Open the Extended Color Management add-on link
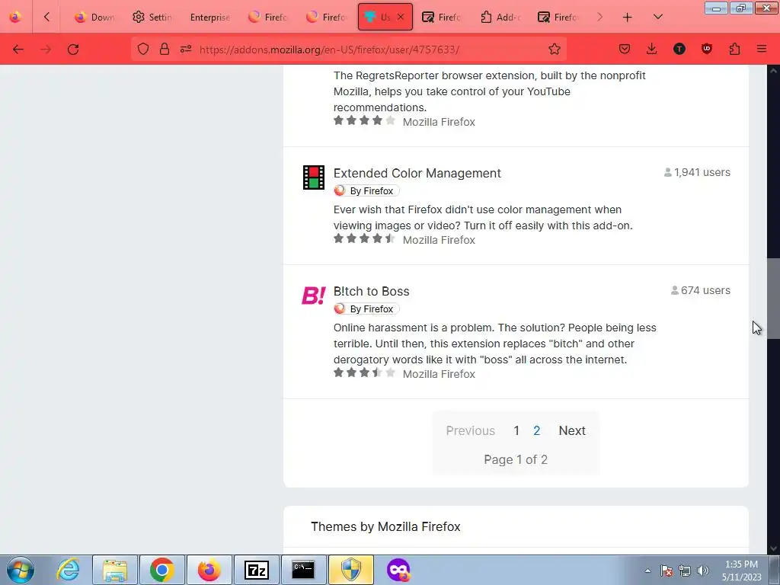 [417, 173]
